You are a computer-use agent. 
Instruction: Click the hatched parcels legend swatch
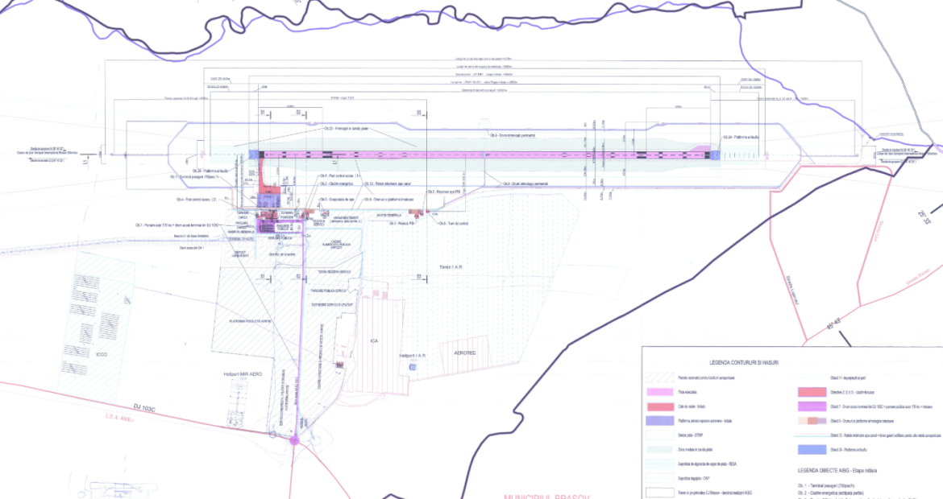pos(660,377)
